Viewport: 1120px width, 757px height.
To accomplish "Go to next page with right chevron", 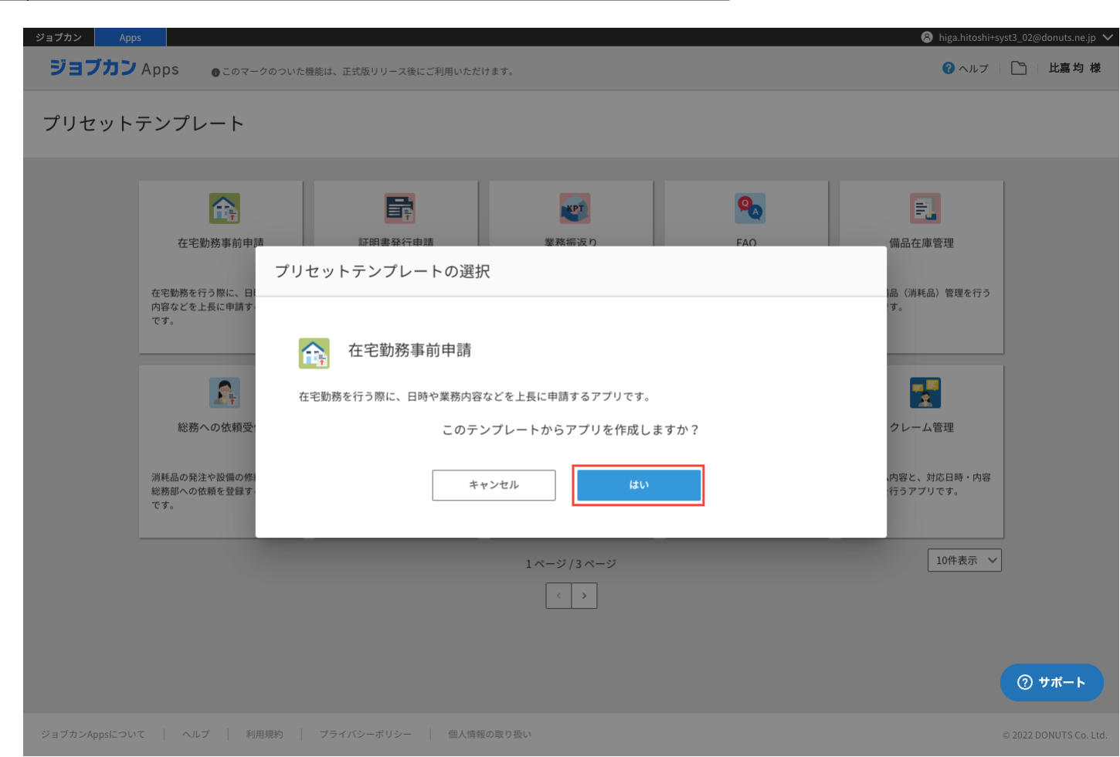I will (585, 596).
